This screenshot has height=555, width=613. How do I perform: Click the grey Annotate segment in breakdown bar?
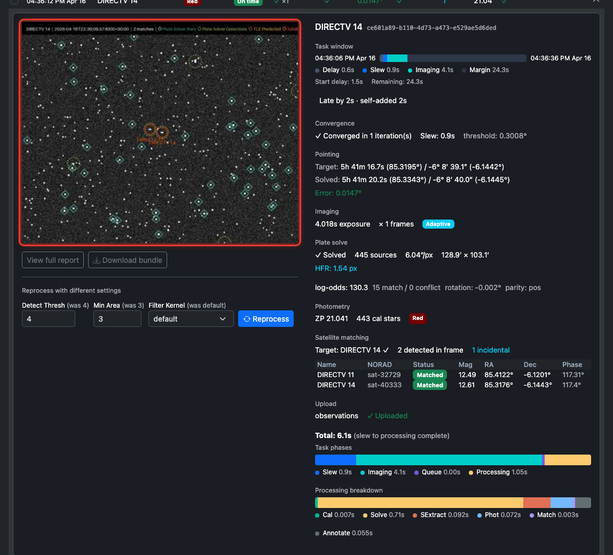point(583,503)
